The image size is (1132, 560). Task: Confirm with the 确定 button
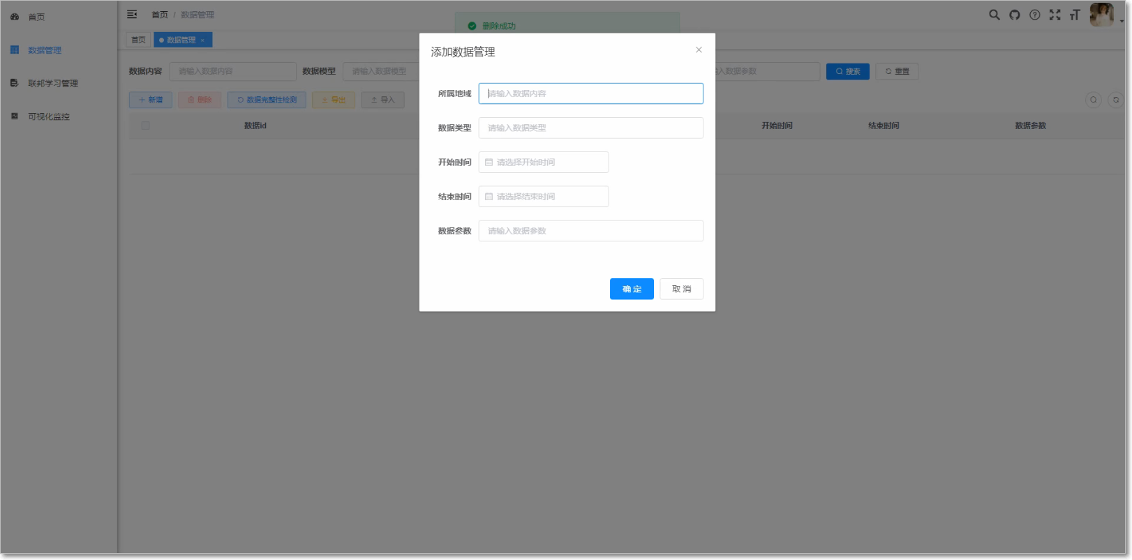pyautogui.click(x=632, y=289)
